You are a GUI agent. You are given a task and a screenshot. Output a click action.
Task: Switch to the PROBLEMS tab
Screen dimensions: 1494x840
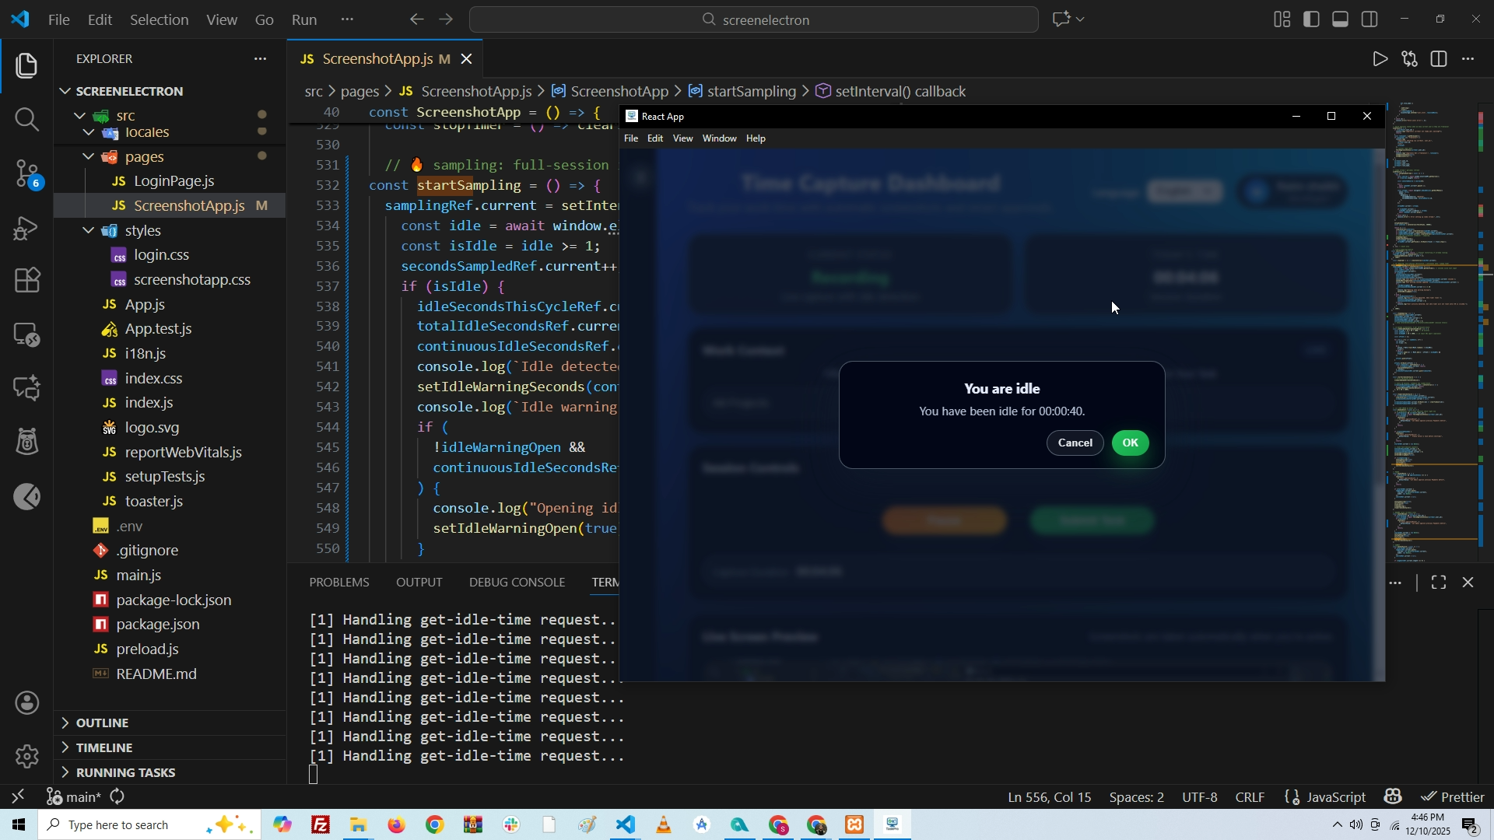click(339, 583)
